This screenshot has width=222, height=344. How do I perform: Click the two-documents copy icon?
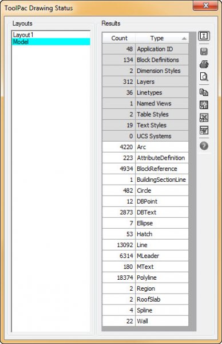click(x=204, y=92)
